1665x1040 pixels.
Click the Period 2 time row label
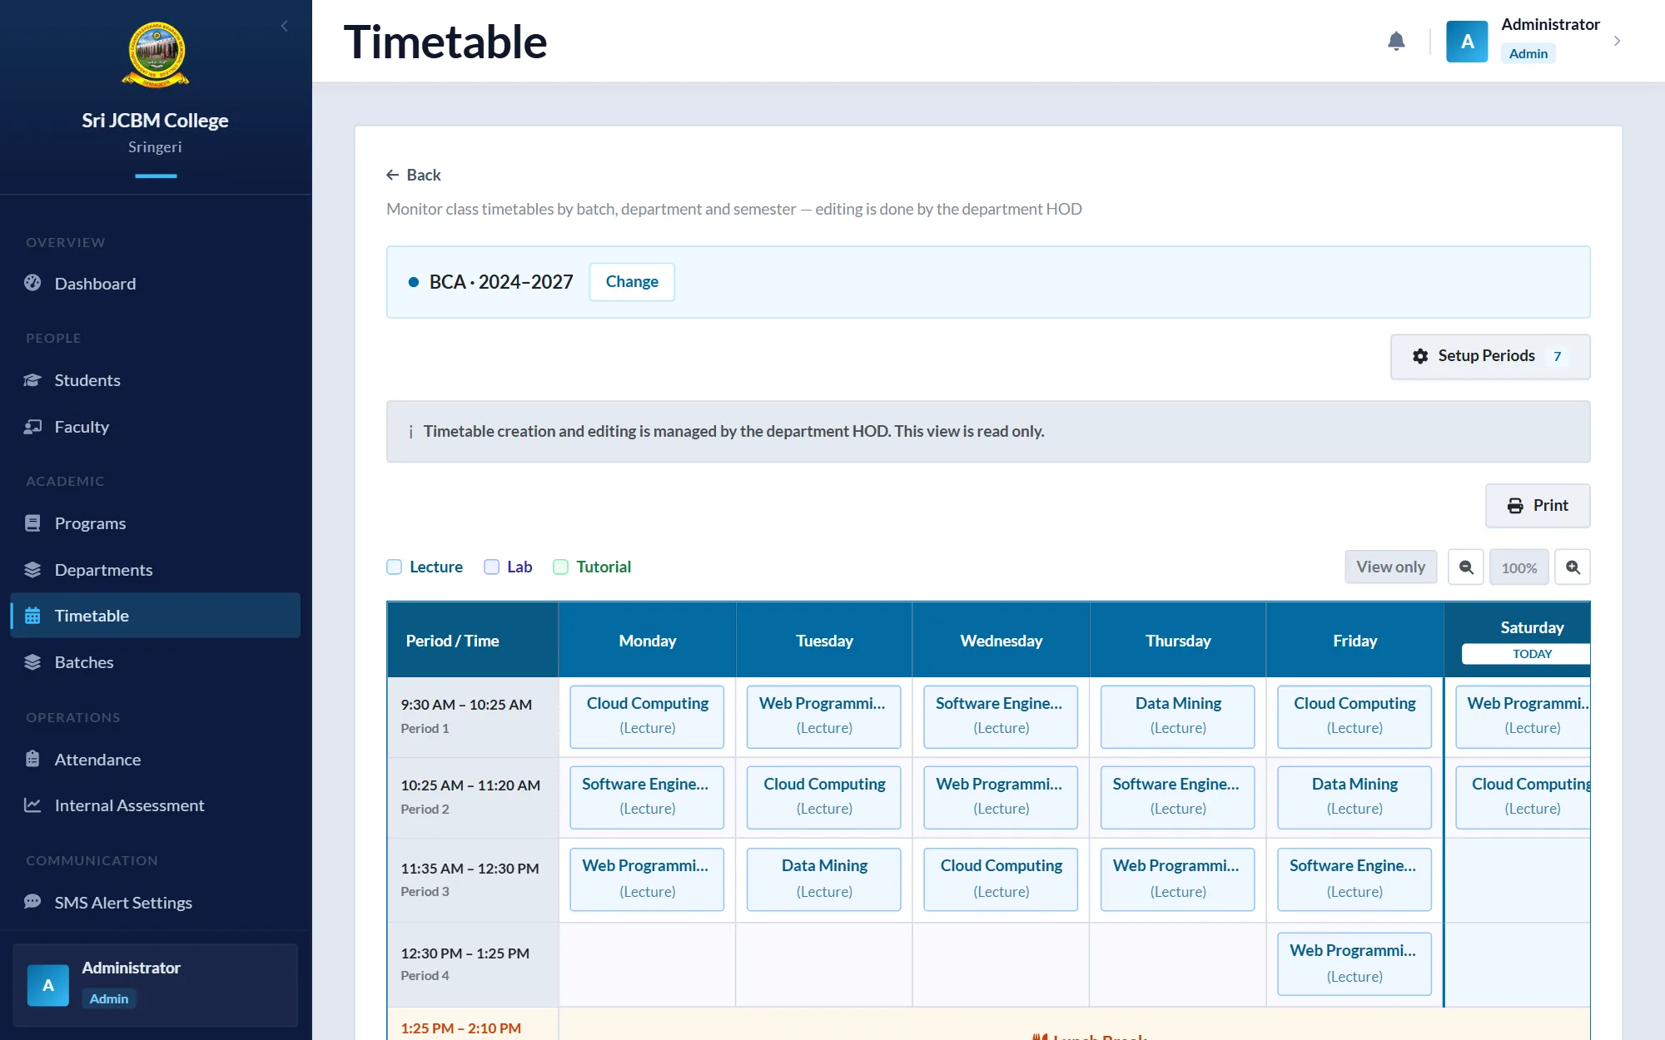[473, 797]
